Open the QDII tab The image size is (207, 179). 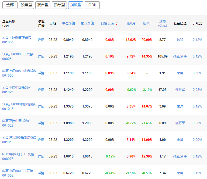click(x=92, y=5)
